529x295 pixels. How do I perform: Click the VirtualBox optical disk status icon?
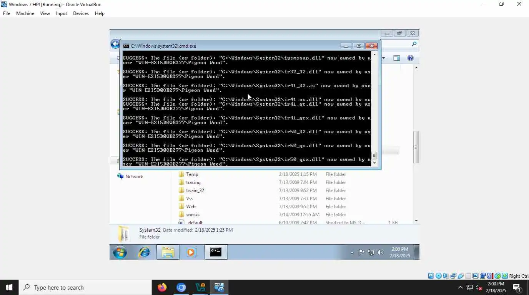[x=438, y=276]
